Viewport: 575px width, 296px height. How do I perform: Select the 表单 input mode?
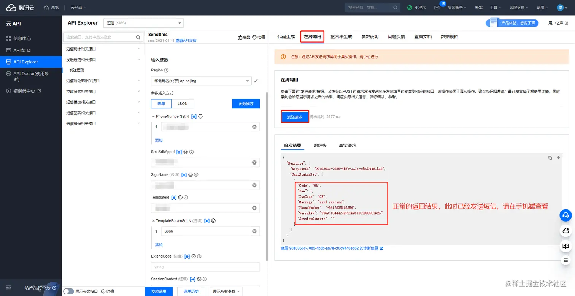coord(161,104)
